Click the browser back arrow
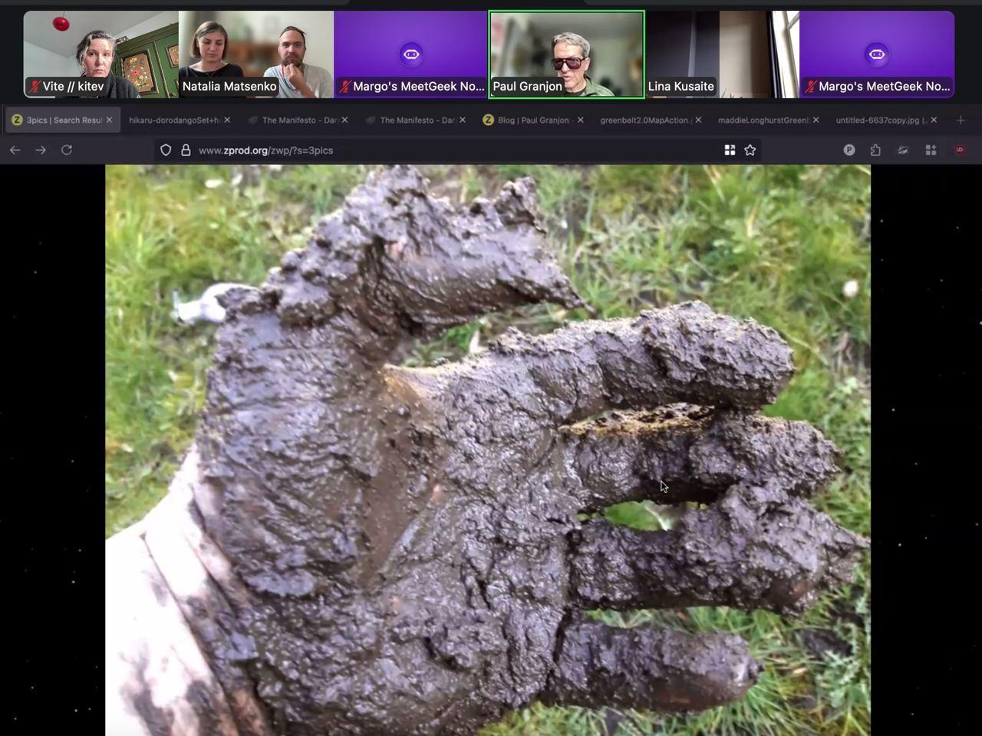This screenshot has width=982, height=736. pos(15,150)
